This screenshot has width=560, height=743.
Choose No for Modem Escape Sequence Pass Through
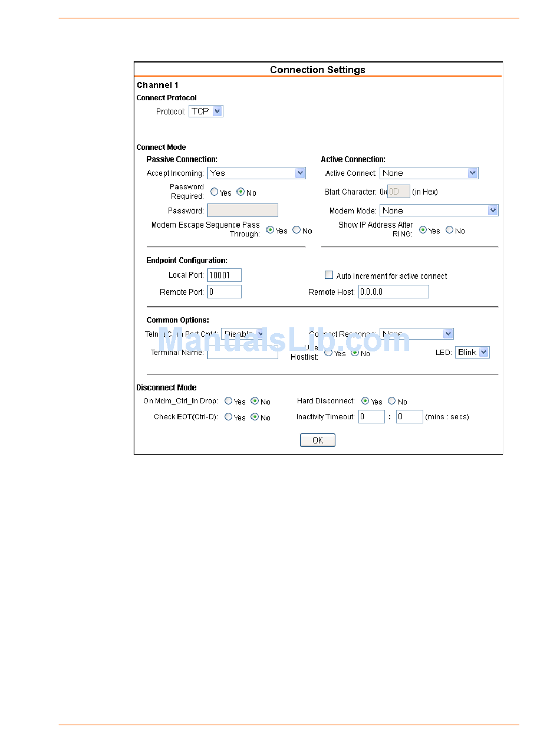[x=297, y=230]
